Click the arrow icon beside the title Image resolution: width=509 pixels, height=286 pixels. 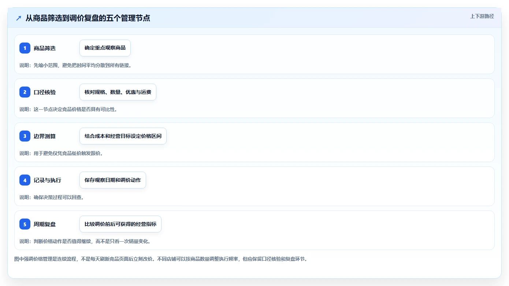point(18,18)
